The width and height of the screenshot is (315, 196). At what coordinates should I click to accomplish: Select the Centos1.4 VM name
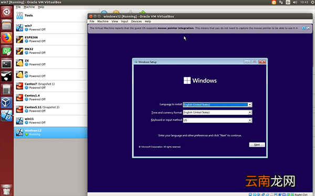pyautogui.click(x=32, y=95)
